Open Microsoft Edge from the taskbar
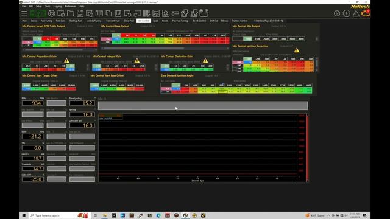This screenshot has height=219, width=390. point(158,215)
